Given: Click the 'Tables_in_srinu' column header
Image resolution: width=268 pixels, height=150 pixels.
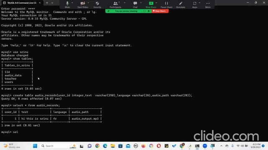Looking at the screenshot, I should tap(17, 65).
